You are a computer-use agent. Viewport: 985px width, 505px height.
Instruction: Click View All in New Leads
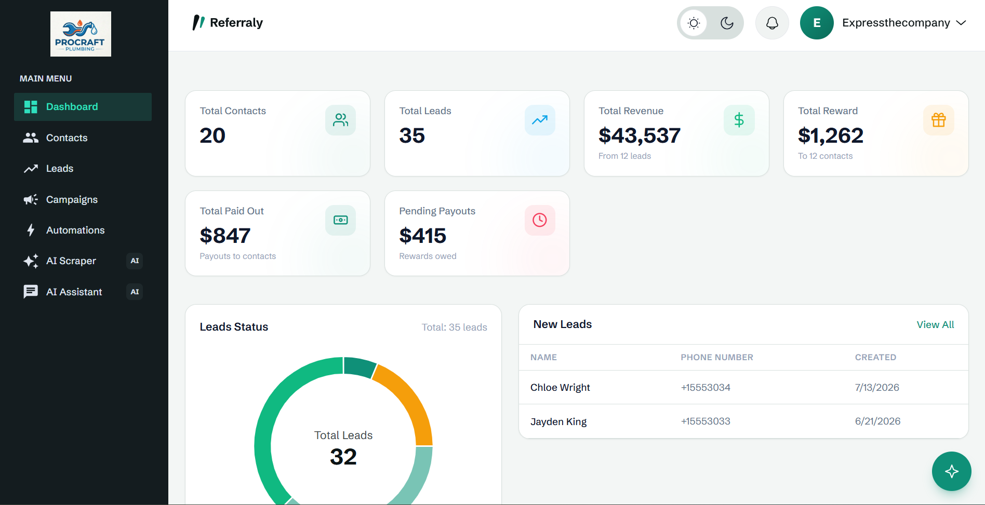point(935,324)
